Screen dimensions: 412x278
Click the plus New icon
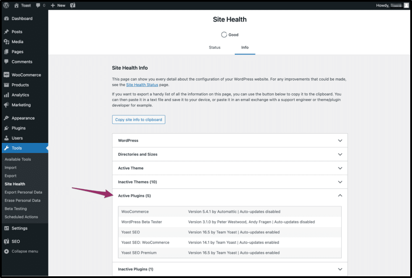pos(53,5)
